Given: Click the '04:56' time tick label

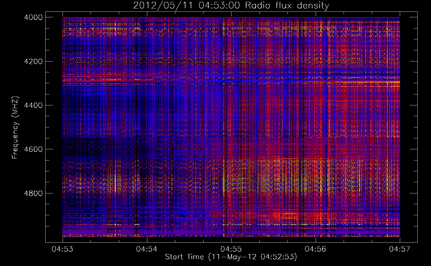Looking at the screenshot, I should (x=315, y=249).
